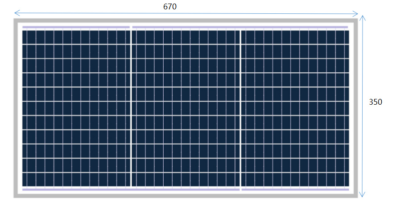The image size is (413, 209).
Task: Click the long lavender busbar along the bottom left
Action: click(x=131, y=189)
